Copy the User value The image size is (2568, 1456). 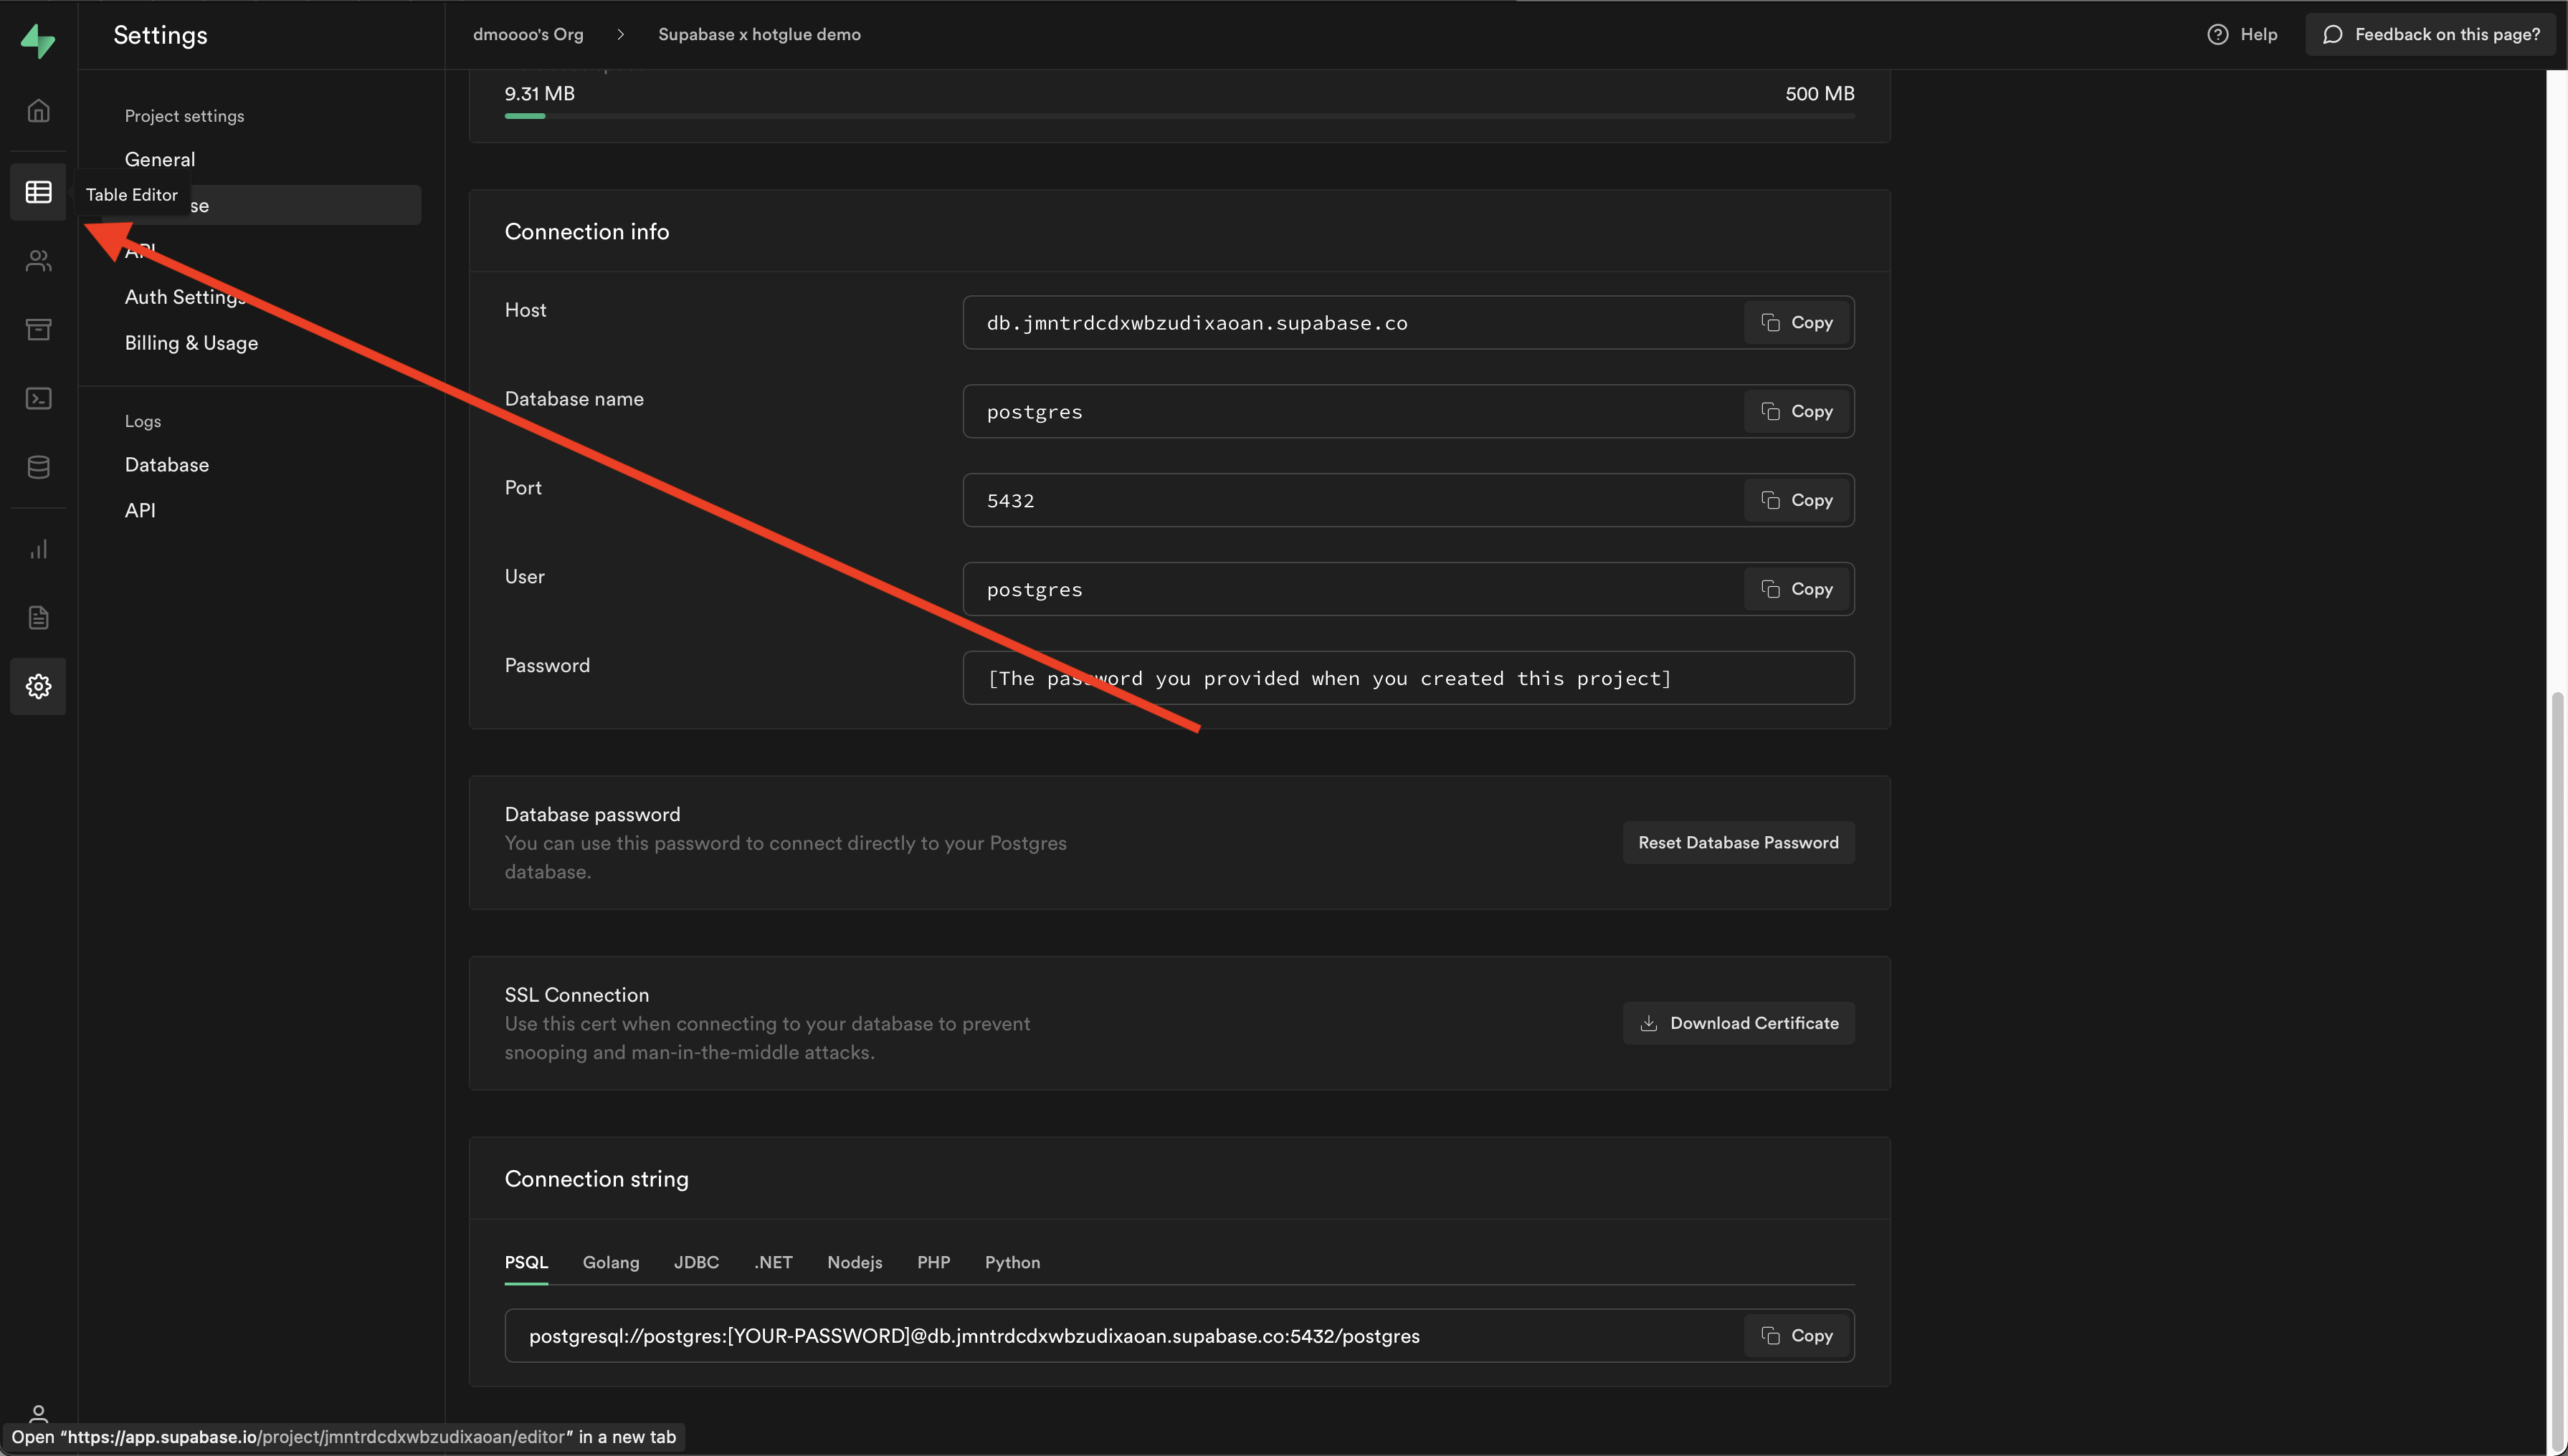1797,589
